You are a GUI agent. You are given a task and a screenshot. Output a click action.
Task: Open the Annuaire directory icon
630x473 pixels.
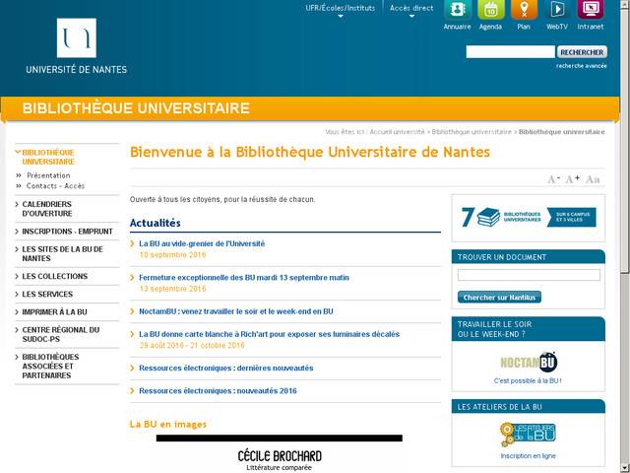click(x=457, y=10)
